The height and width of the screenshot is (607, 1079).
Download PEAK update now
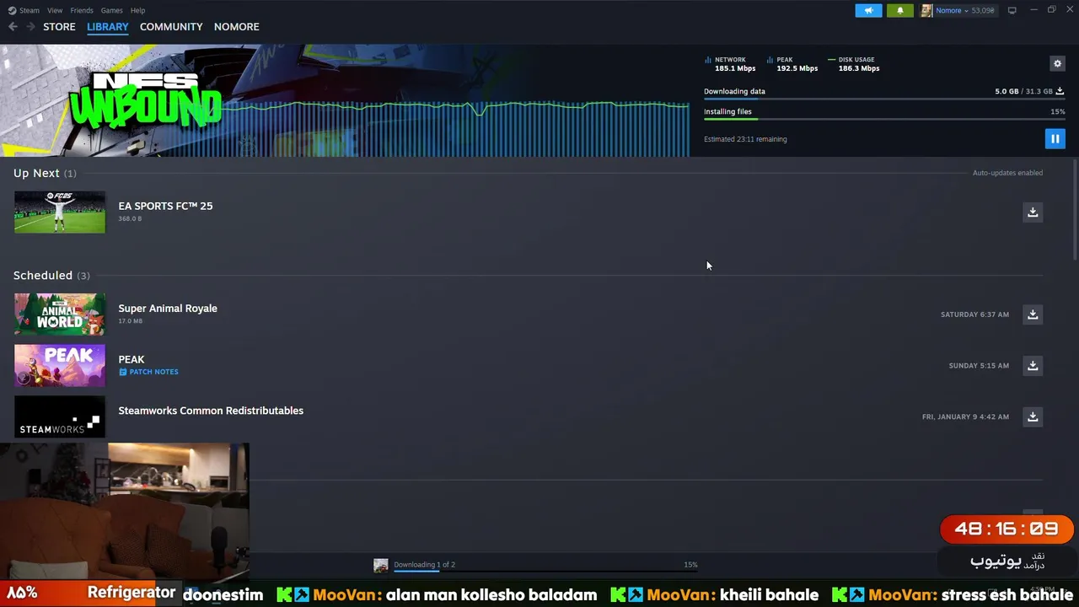click(x=1033, y=365)
